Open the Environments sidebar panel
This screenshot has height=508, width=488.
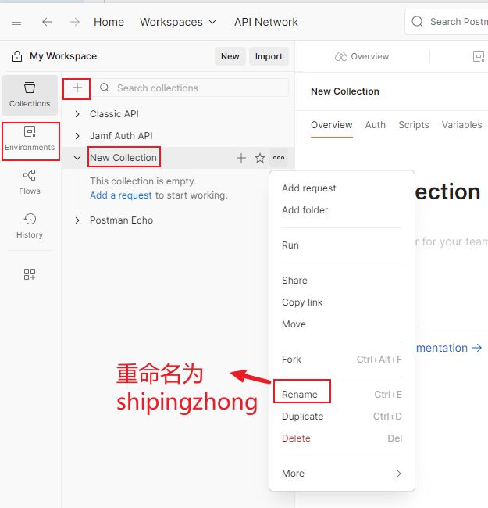30,138
